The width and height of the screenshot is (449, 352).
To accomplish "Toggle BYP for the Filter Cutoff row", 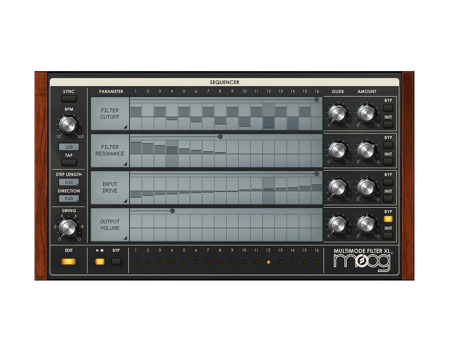I will pyautogui.click(x=388, y=108).
